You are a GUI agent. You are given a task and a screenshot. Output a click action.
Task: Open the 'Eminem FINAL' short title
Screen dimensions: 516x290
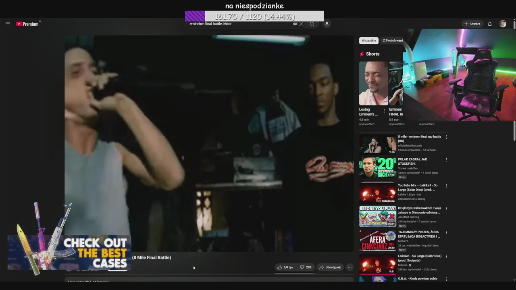point(396,112)
